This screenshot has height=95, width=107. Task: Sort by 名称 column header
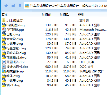4,15
